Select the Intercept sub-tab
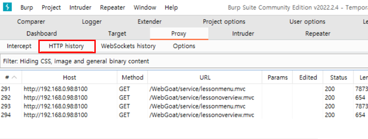 (x=19, y=46)
